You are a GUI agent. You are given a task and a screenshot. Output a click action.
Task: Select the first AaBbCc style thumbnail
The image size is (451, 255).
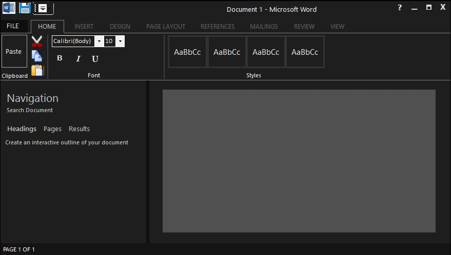[187, 52]
